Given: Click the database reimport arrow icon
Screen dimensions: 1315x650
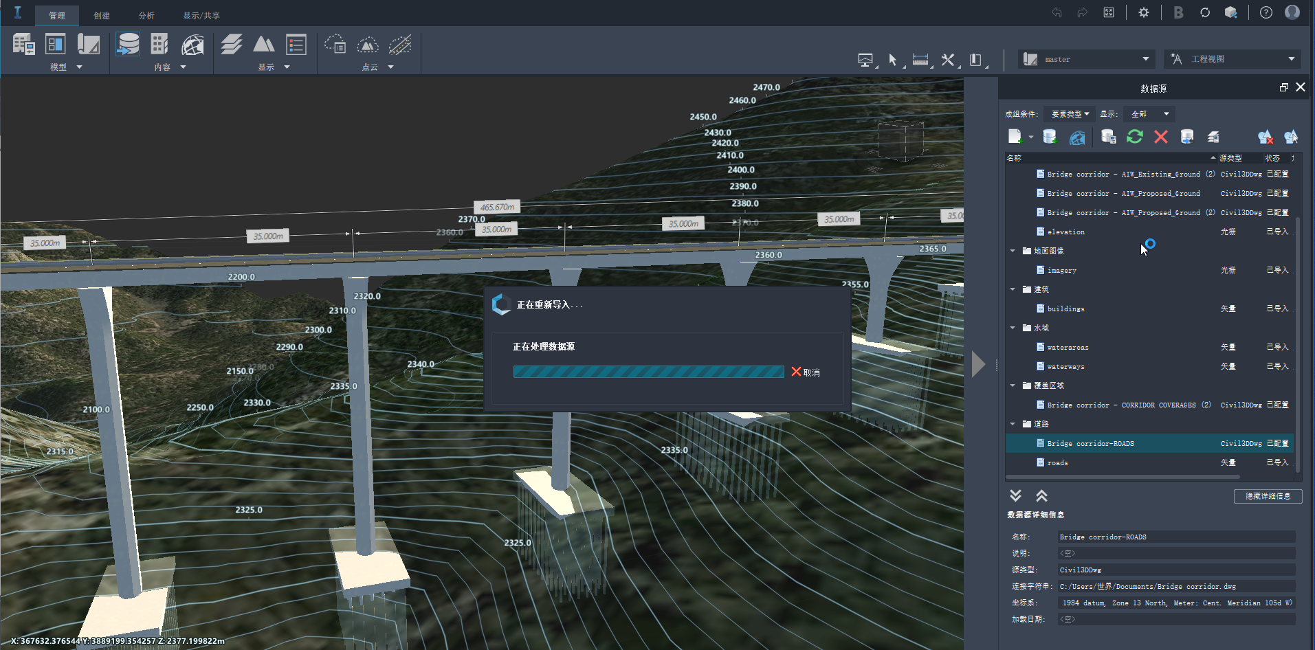Looking at the screenshot, I should point(1187,137).
